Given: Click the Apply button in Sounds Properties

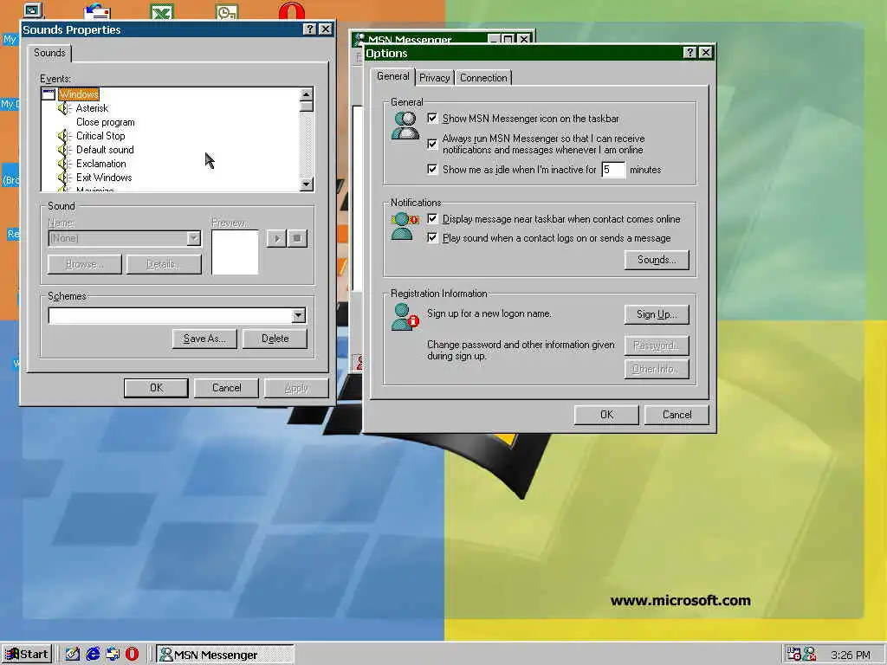Looking at the screenshot, I should pos(296,388).
